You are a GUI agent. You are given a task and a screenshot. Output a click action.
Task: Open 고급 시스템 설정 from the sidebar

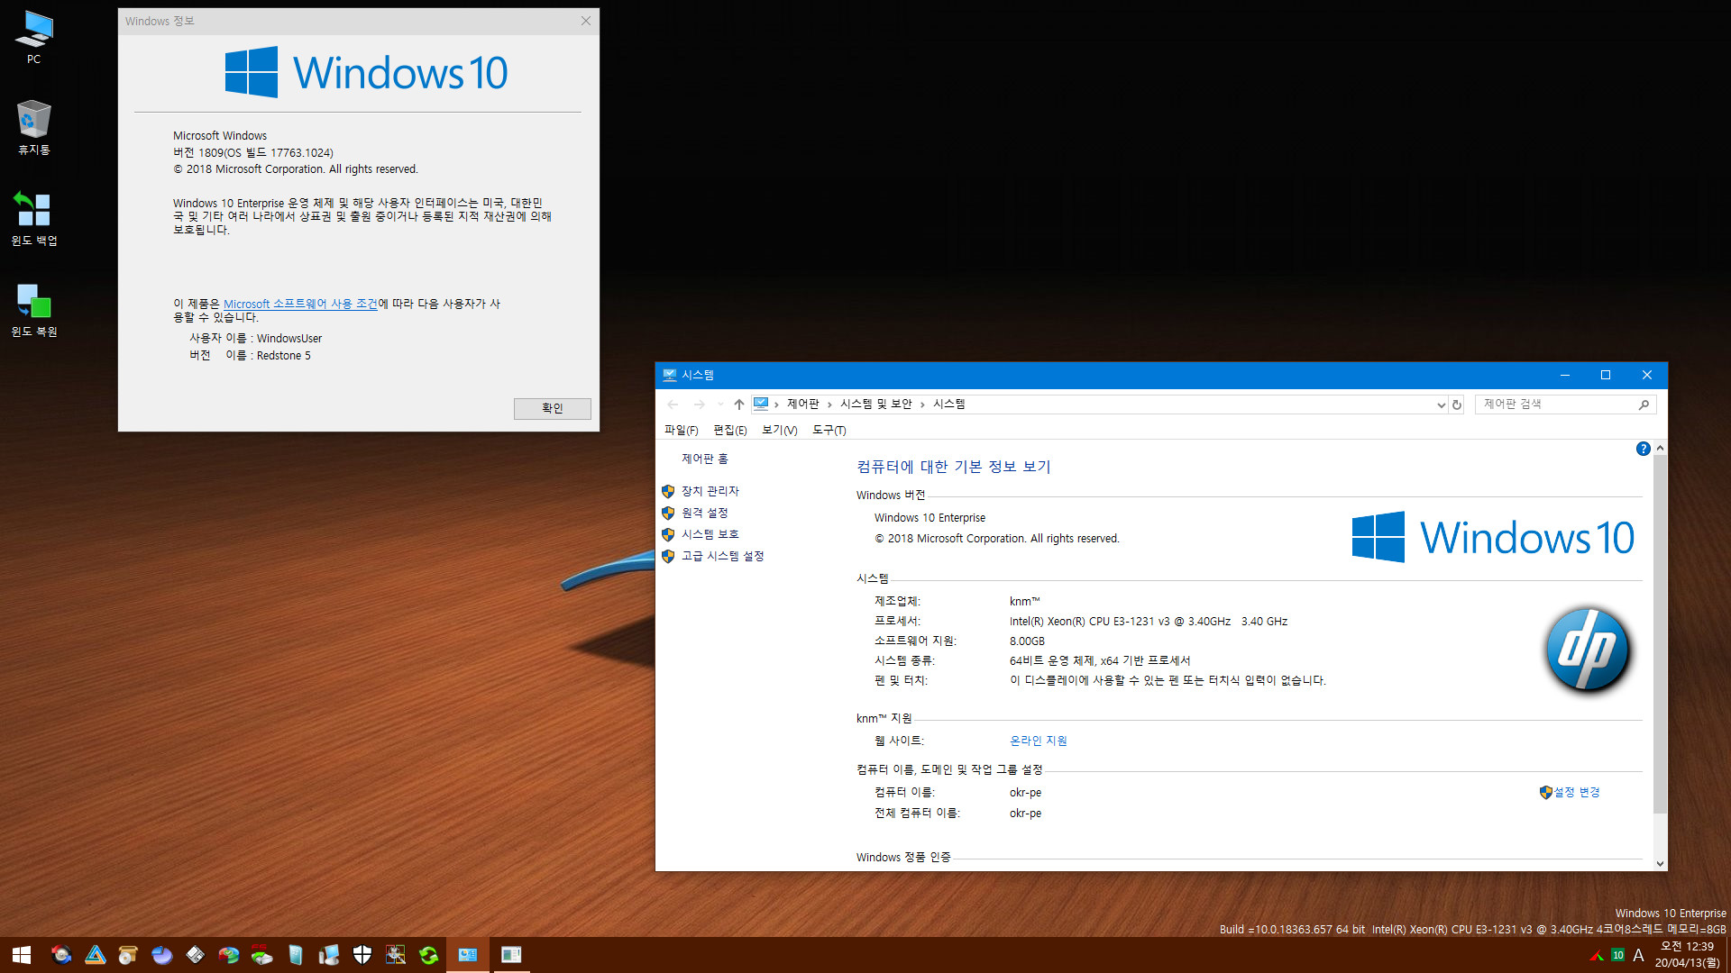tap(722, 556)
